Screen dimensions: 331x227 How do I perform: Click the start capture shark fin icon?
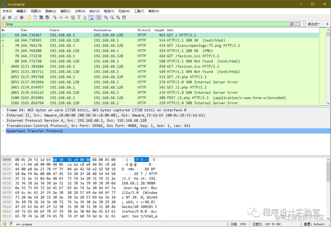point(4,17)
